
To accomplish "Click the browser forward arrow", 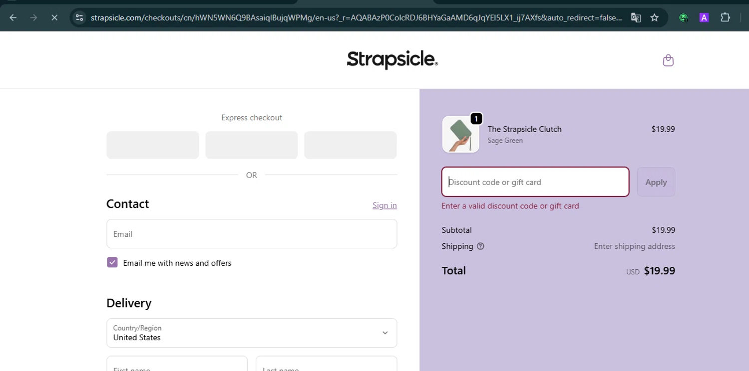I will pos(33,17).
